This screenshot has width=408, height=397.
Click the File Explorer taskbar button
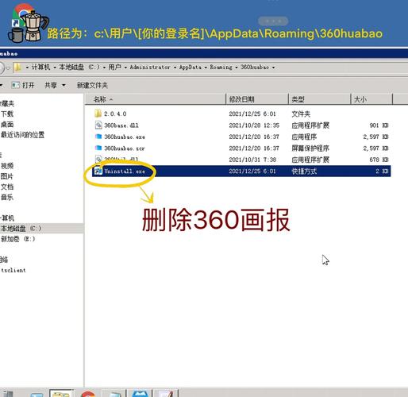tap(61, 393)
